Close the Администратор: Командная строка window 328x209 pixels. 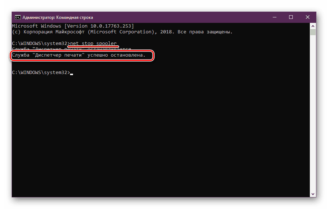(308, 17)
